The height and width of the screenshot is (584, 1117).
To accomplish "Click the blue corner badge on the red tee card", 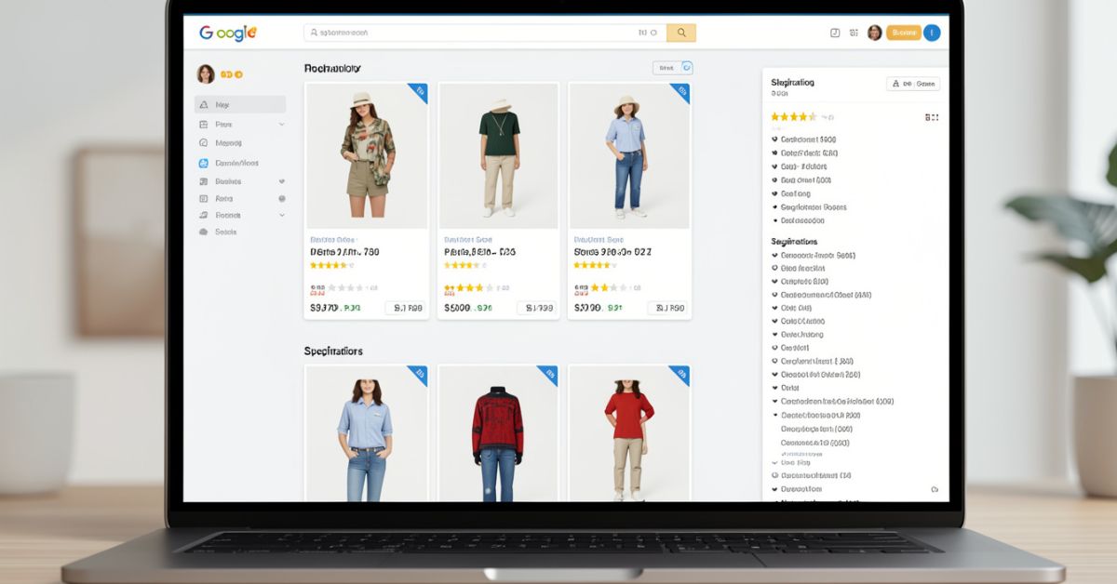I will [x=680, y=373].
